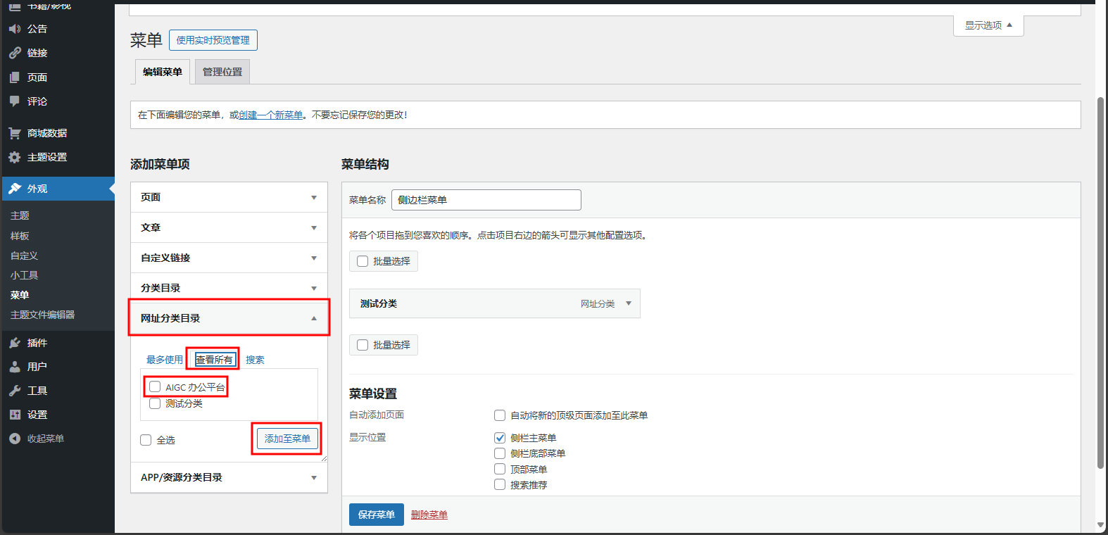Expand the 测试分类 menu item options
The image size is (1108, 535).
pos(629,303)
